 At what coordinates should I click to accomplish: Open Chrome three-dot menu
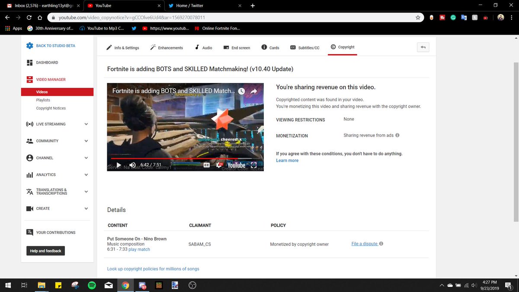pos(512,18)
